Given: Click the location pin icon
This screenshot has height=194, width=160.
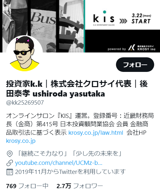Looking at the screenshot, I should pos(9,154).
